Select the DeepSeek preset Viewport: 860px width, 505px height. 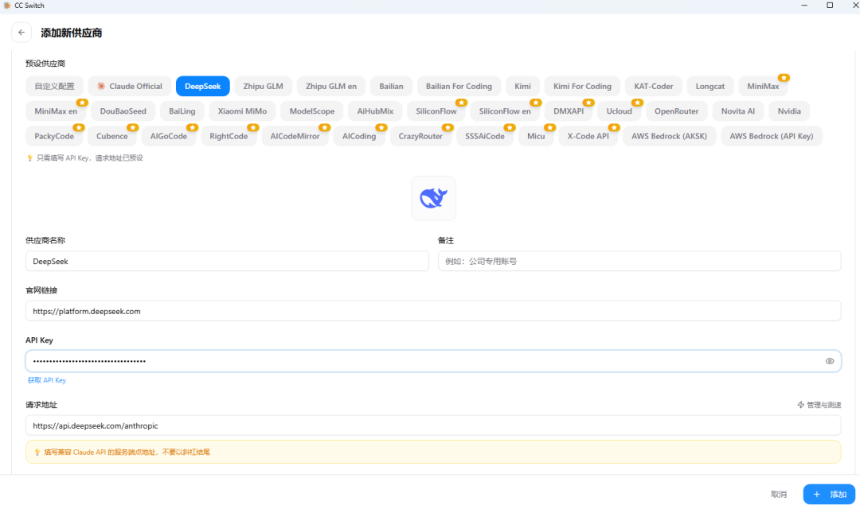click(x=203, y=86)
